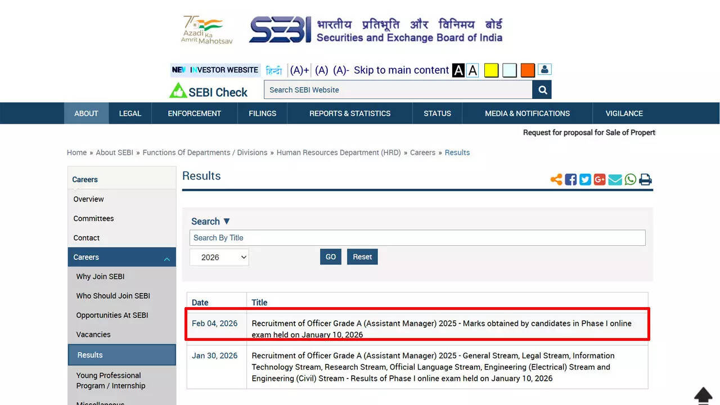Select the yellow color theme swatch
This screenshot has height=405, width=720.
tap(491, 70)
